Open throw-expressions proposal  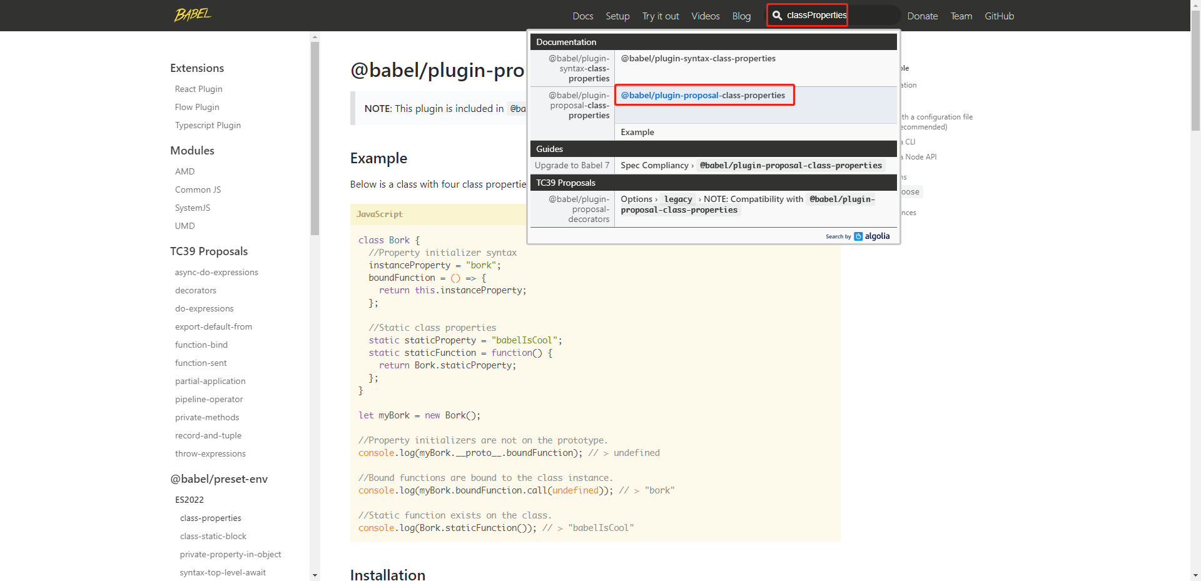coord(210,453)
